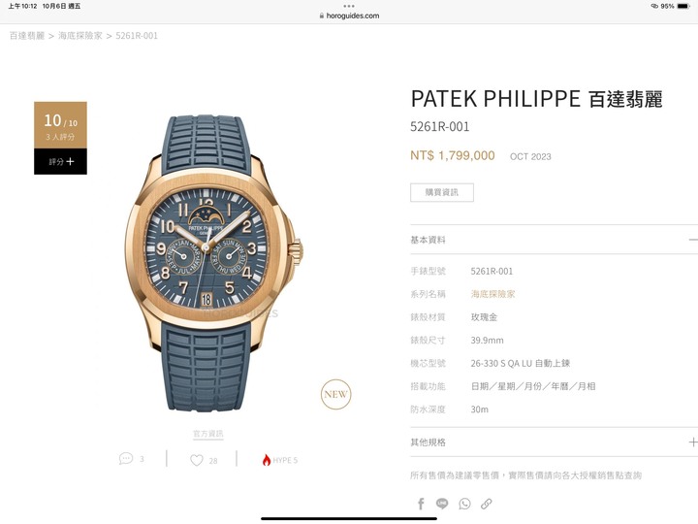Copy the page link icon
Viewport: 698px width, 524px height.
[486, 504]
